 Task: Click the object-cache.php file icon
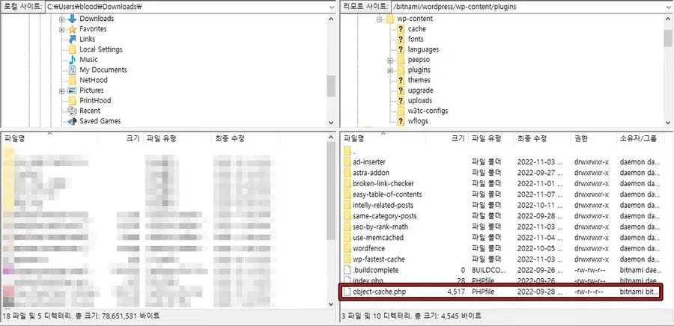[347, 292]
